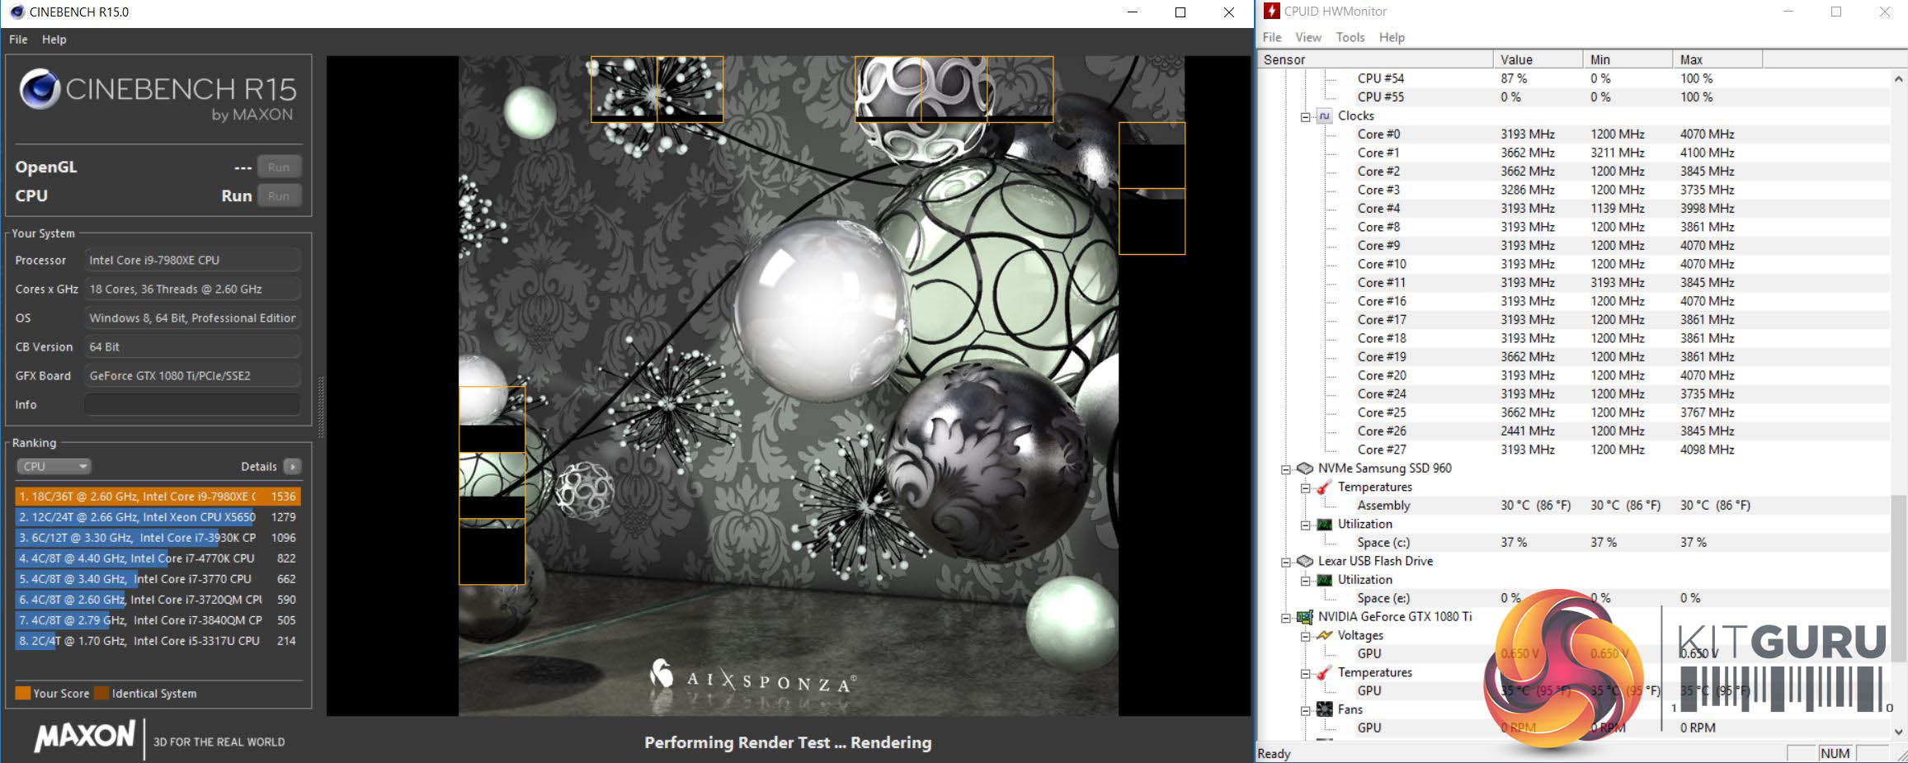Image resolution: width=1908 pixels, height=763 pixels.
Task: Open the File menu in Cinebench
Action: tap(18, 40)
